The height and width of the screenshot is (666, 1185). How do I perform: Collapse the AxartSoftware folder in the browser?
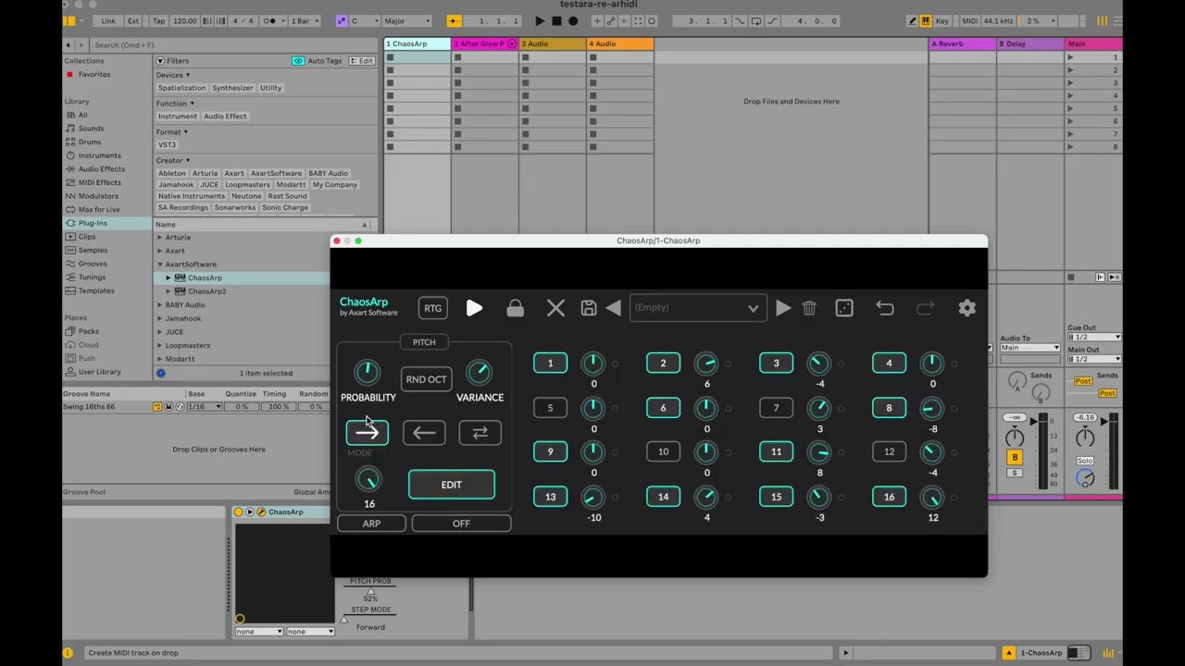point(160,265)
